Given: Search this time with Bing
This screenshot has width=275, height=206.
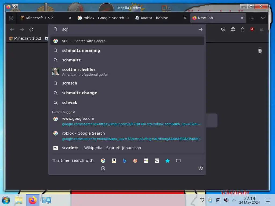Looking at the screenshot, I should (x=125, y=161).
